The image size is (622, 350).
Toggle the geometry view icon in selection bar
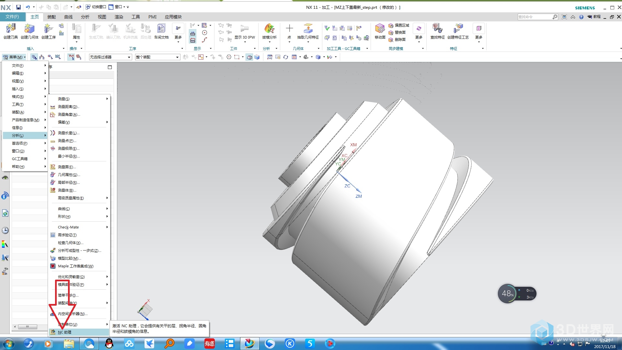[50, 57]
